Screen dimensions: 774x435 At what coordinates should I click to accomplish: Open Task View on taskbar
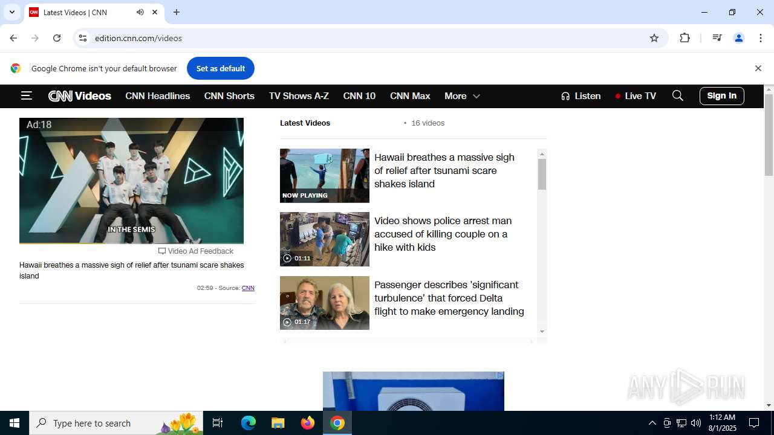pyautogui.click(x=218, y=423)
